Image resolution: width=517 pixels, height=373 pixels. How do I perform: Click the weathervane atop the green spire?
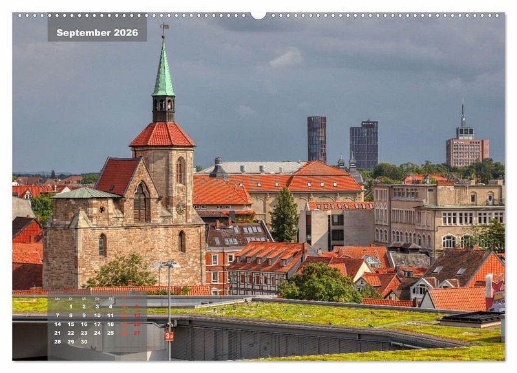point(164,28)
